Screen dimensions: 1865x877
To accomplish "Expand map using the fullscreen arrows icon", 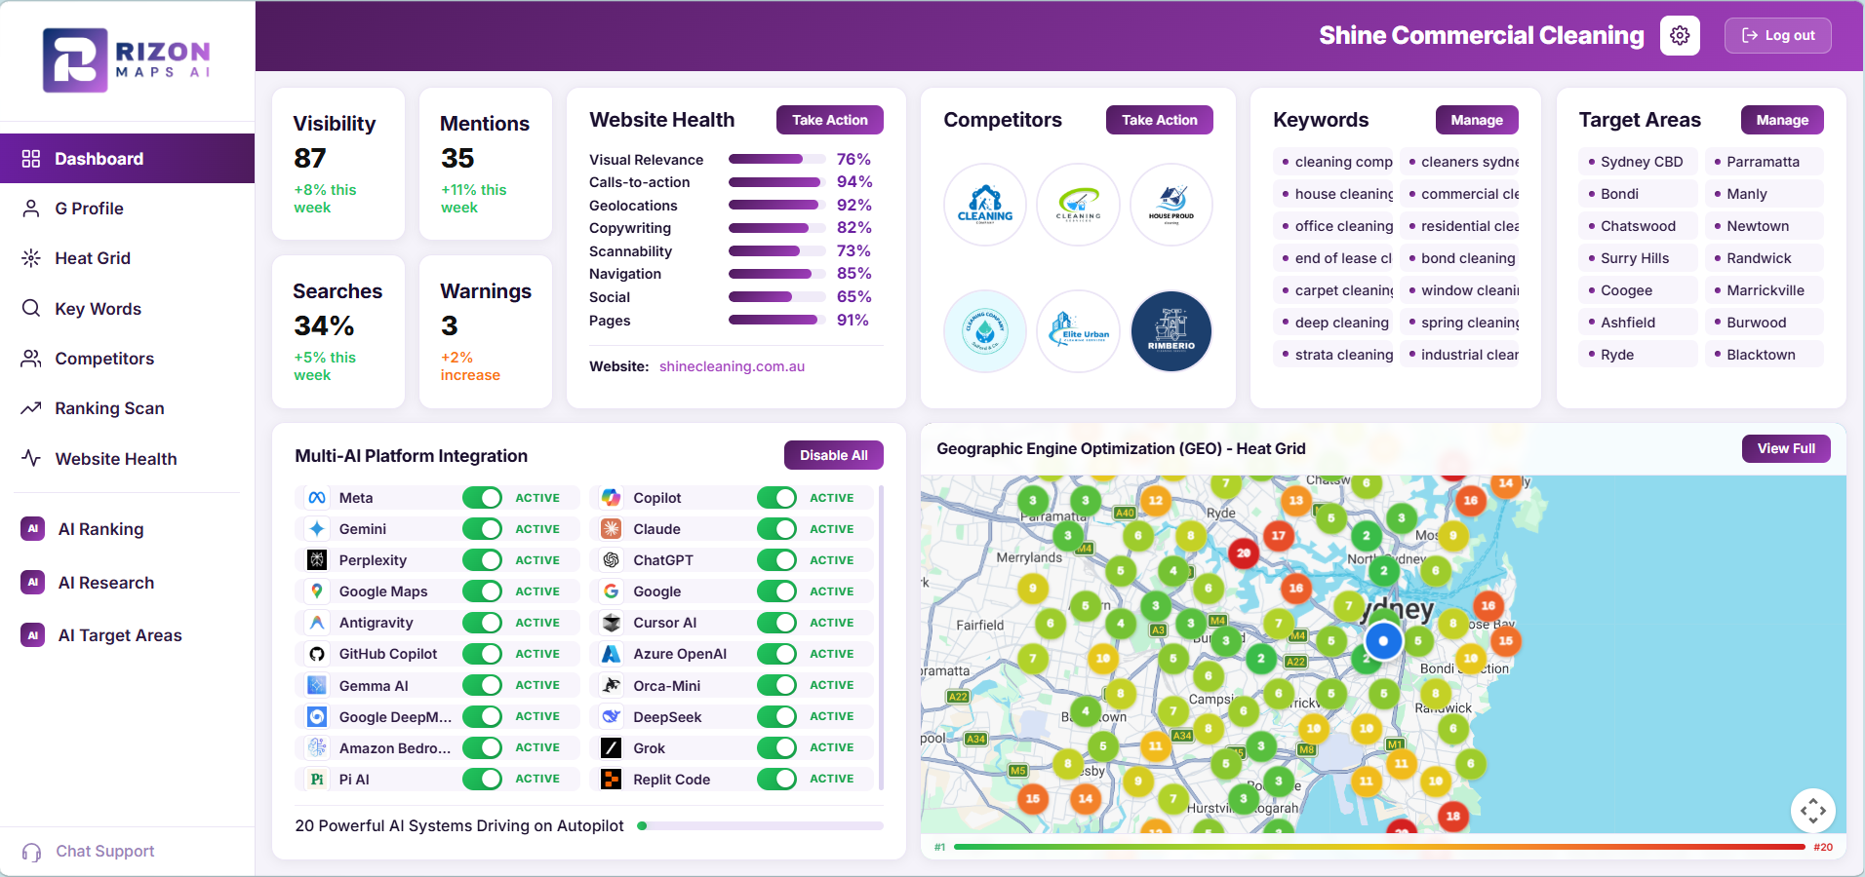I will (1813, 810).
